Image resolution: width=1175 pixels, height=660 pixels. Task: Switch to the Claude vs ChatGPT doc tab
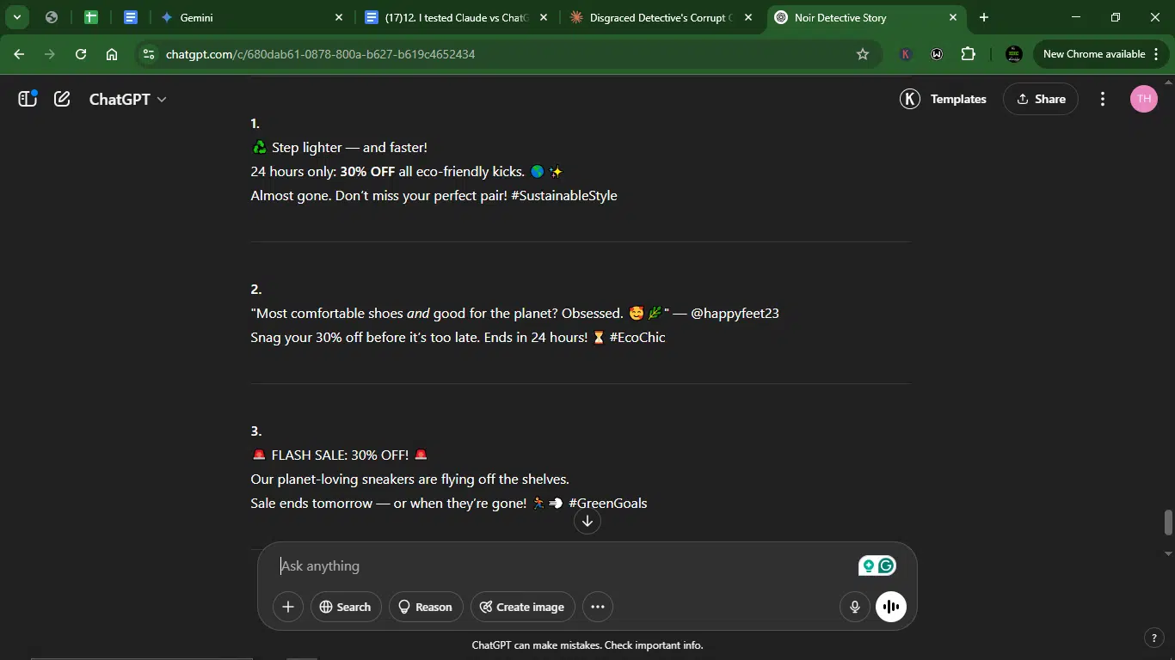[456, 17]
